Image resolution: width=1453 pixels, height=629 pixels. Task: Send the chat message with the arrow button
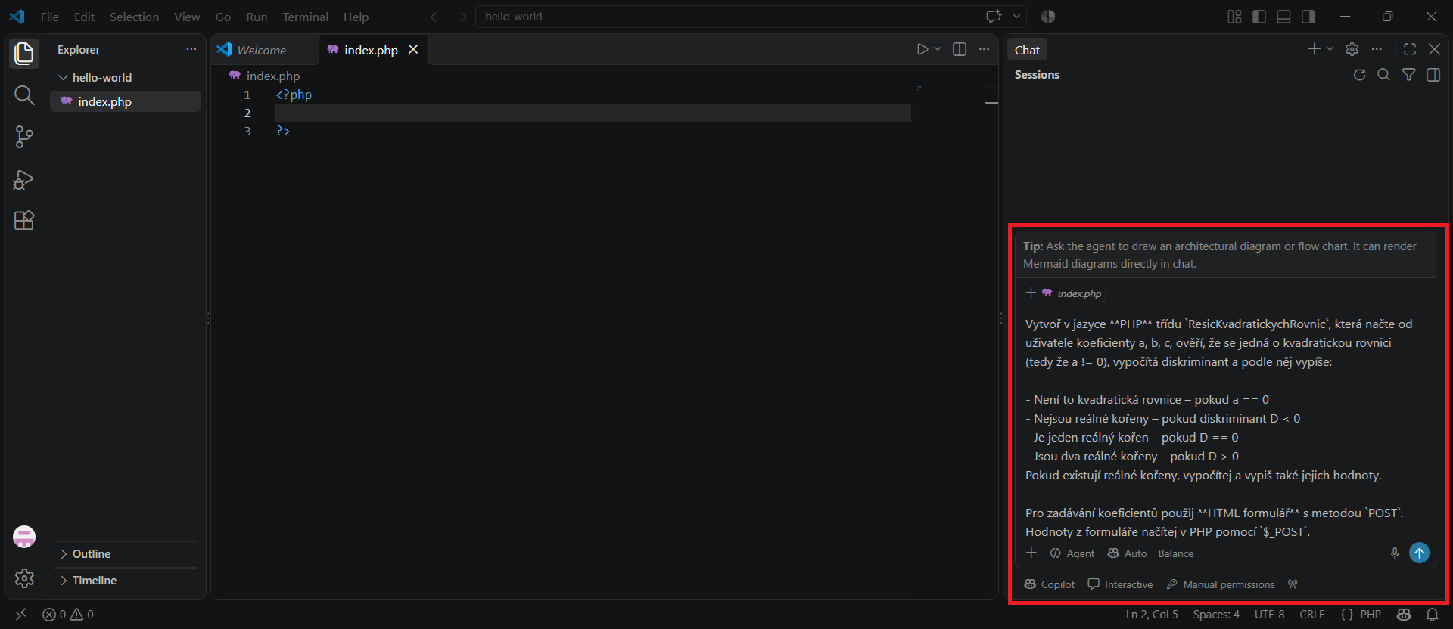tap(1420, 553)
